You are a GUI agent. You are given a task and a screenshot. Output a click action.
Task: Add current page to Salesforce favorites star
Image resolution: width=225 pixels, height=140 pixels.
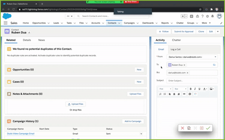click(183, 16)
